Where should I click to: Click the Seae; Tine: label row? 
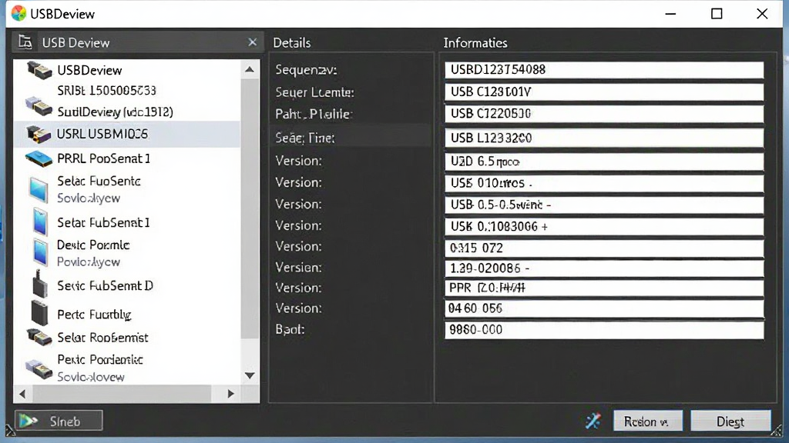pos(351,138)
